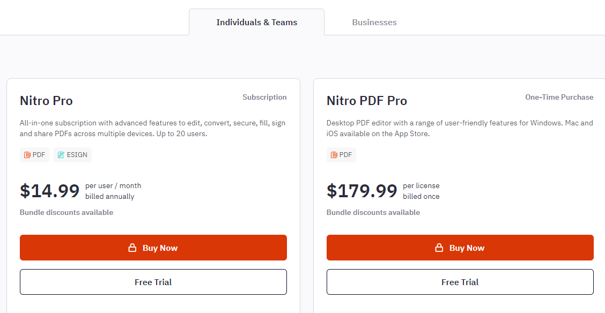Click the file symbol inside Nitro Pro's PDF badge
Viewport: 605px width, 313px height.
(x=26, y=154)
